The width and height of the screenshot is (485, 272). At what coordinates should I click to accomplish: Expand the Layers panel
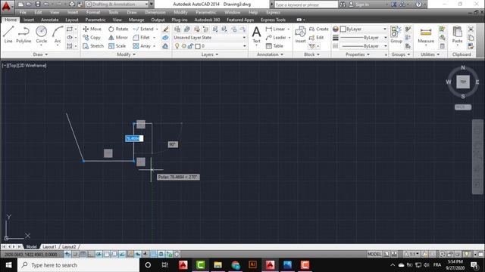tap(210, 54)
